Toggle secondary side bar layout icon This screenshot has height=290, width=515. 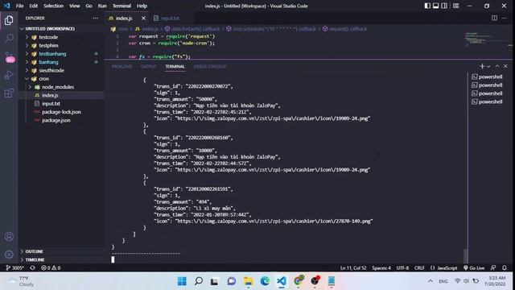click(444, 6)
